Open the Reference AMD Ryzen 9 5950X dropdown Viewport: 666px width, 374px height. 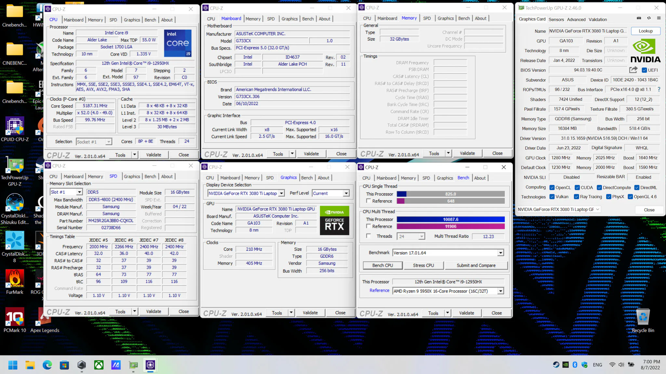448,291
